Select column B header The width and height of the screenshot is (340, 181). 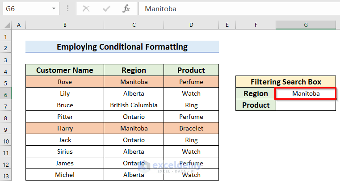65,25
